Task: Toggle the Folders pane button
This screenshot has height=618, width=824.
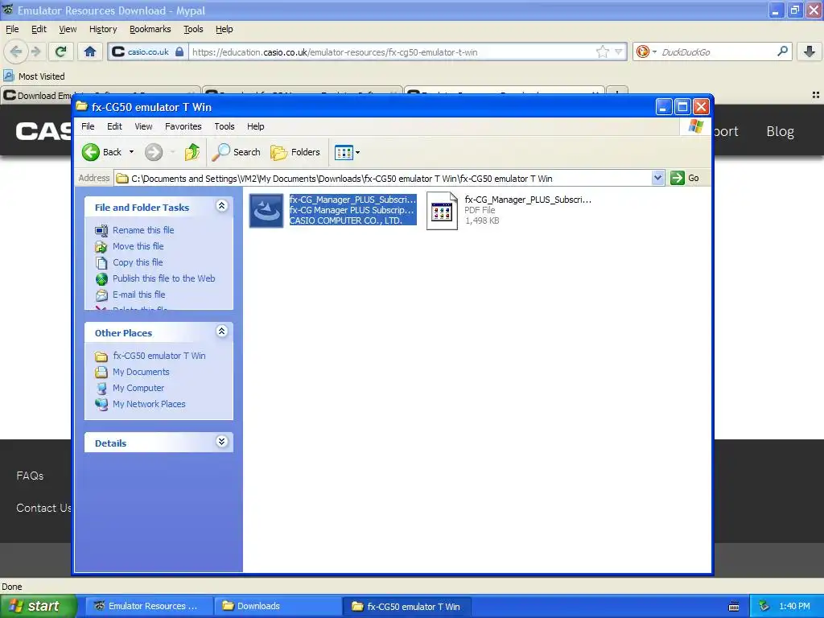Action: coord(295,152)
